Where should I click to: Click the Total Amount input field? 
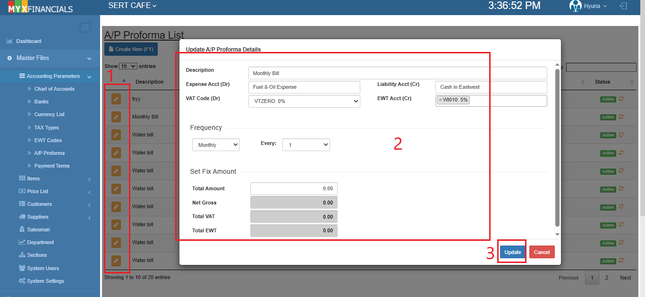(x=294, y=188)
